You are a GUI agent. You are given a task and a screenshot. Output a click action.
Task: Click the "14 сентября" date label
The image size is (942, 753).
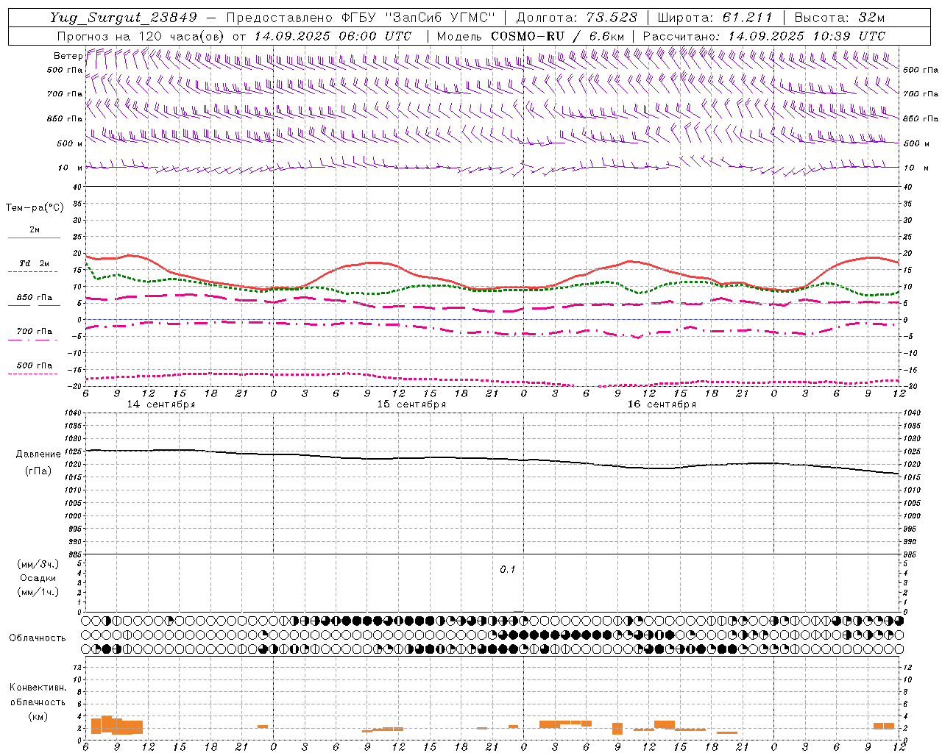161,404
